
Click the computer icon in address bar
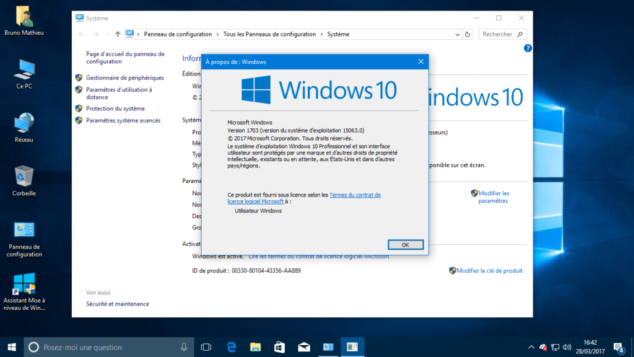(129, 34)
